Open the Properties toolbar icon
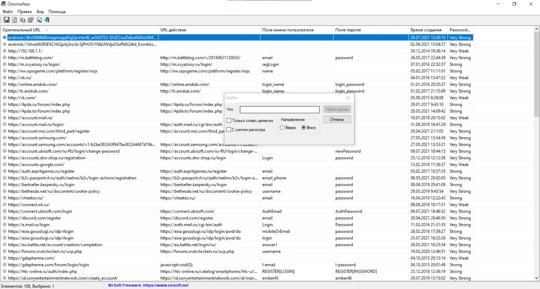Image resolution: width=540 pixels, height=289 pixels. point(31,20)
